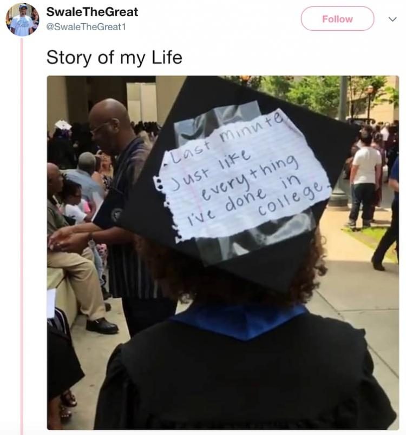406x435 pixels.
Task: Open SwaleTheGreat's profile avatar
Action: coord(22,19)
